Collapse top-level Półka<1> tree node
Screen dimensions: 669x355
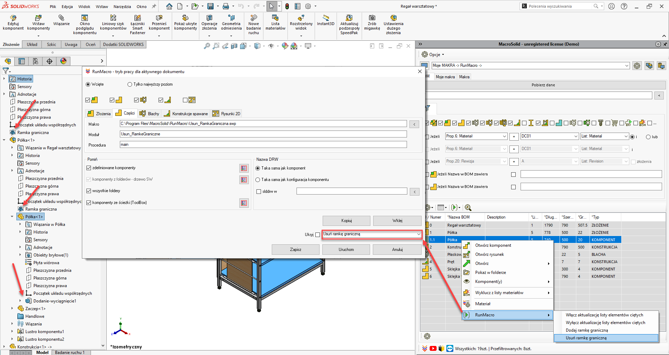4,140
